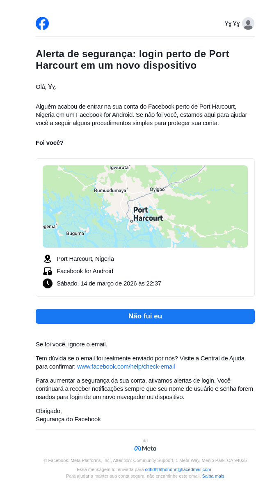Click Oyigbo on the map
This screenshot has width=256, height=499.
(157, 190)
